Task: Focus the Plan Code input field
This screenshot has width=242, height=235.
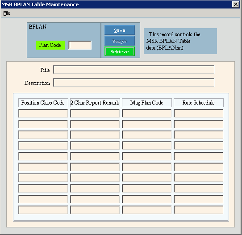Action: pos(80,45)
